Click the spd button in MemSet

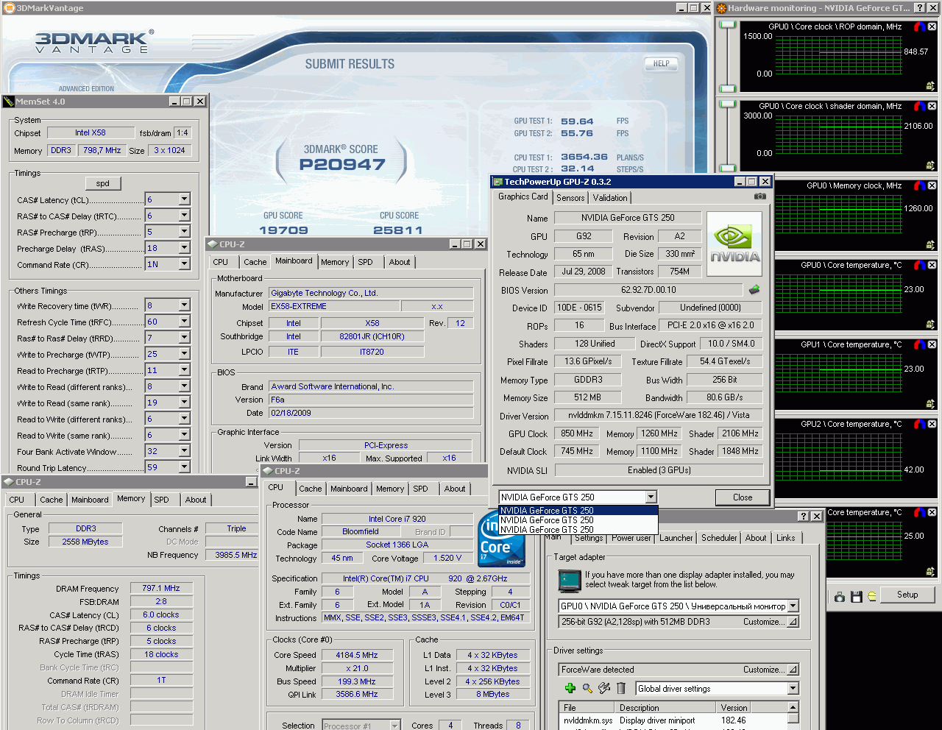(x=102, y=183)
